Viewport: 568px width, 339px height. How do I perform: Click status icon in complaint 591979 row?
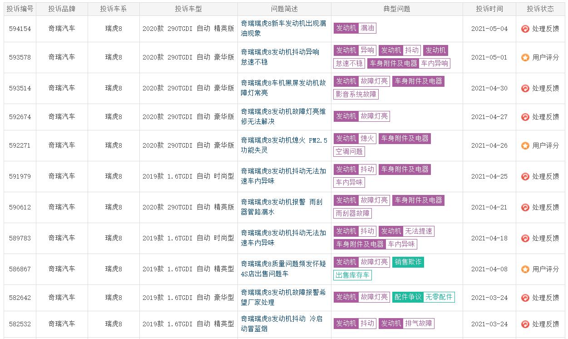525,176
